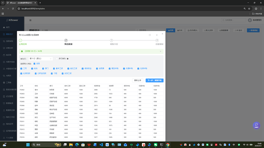
Task: Click the 全局搜索 global search field
Action: (233, 20)
